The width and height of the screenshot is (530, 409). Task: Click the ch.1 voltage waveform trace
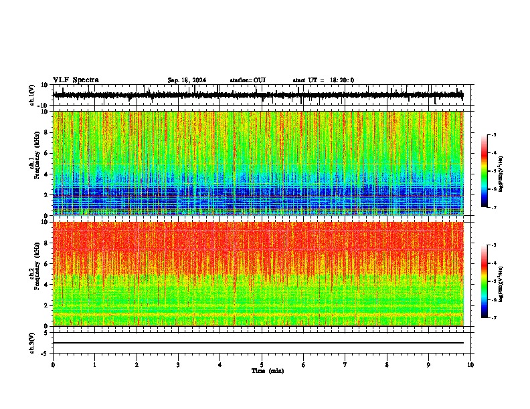pos(258,95)
